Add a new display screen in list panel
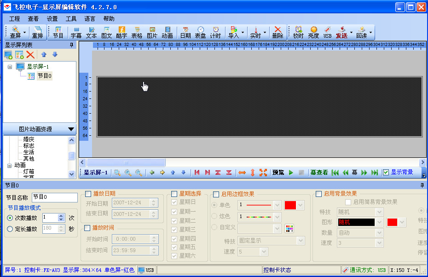Screen dimensions: 428x277 (x=8, y=55)
